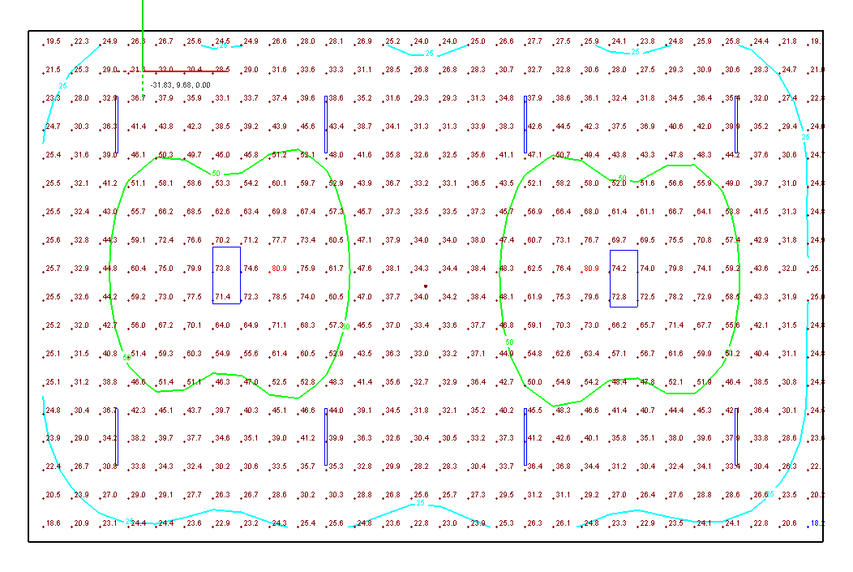The height and width of the screenshot is (572, 853).
Task: Pick the 18.6 calculation point
Action: (x=54, y=523)
